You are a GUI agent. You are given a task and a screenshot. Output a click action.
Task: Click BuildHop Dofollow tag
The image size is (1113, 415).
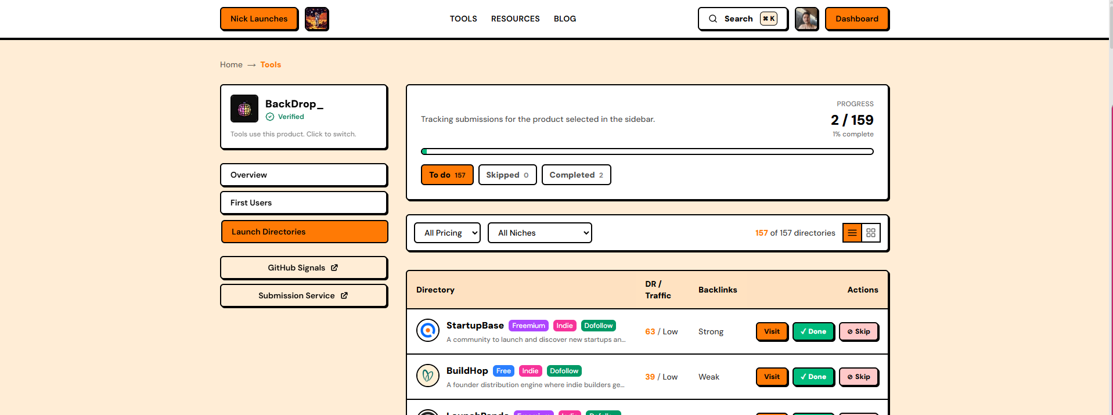(x=564, y=371)
